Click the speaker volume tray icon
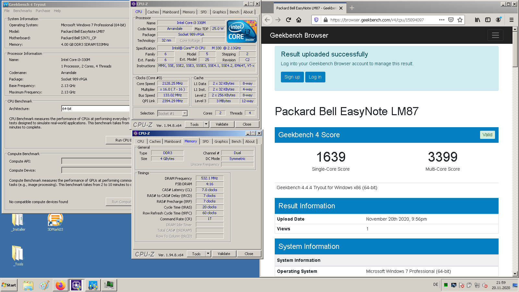 485,285
